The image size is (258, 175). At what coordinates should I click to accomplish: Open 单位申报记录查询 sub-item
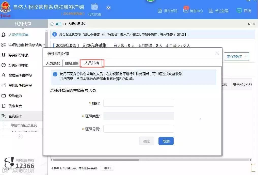24,125
